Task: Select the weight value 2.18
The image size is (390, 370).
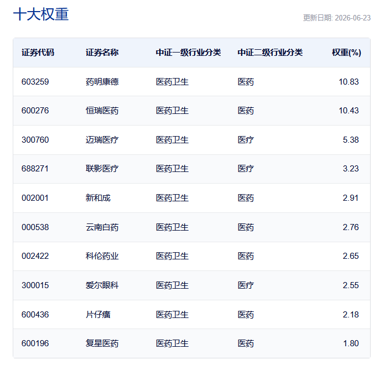Action: [351, 315]
